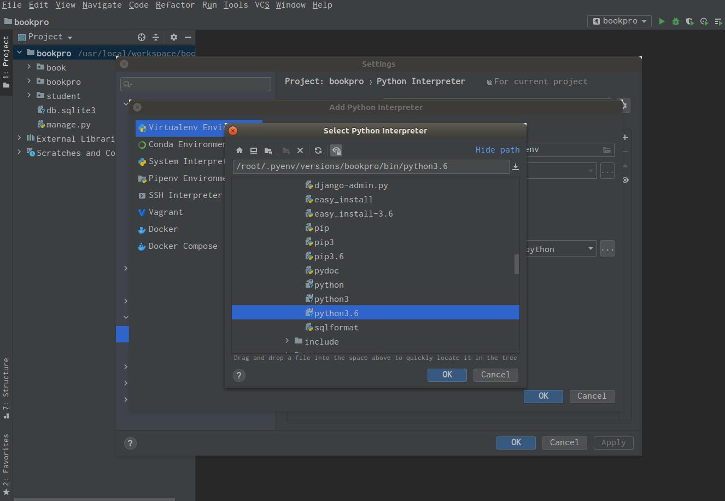The width and height of the screenshot is (725, 501).
Task: Expand External Libraries node
Action: 20,138
